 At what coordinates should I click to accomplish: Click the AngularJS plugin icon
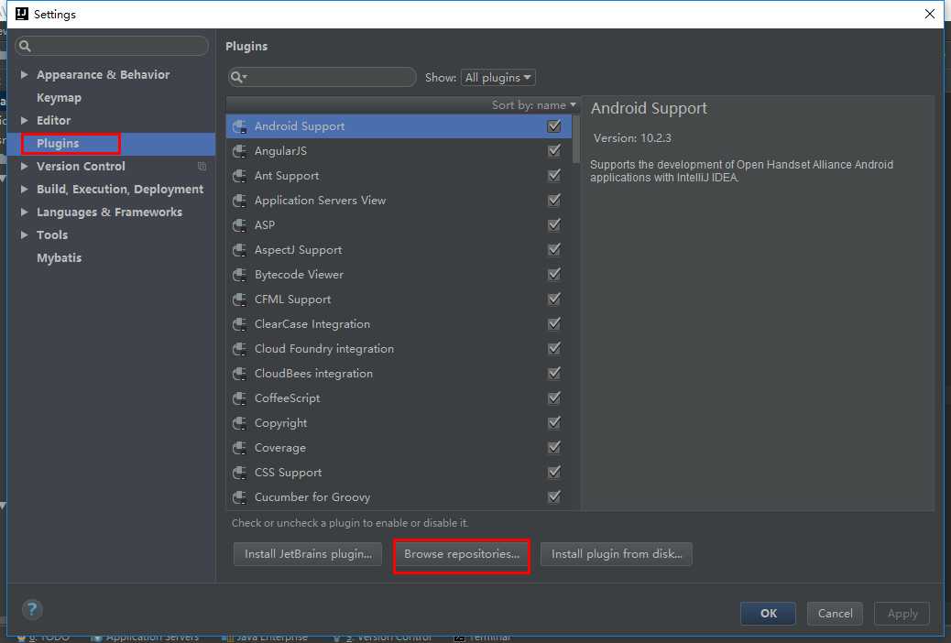click(239, 152)
